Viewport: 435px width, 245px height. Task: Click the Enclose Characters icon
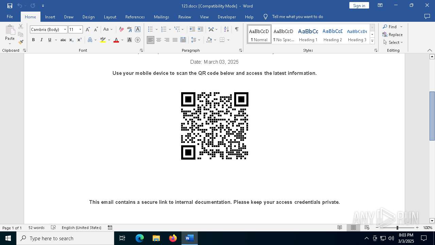[x=138, y=40]
